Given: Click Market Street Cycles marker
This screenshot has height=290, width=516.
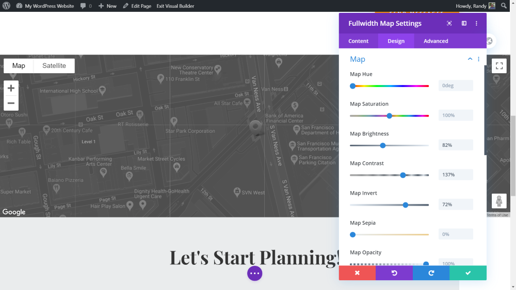Looking at the screenshot, I should (x=176, y=167).
